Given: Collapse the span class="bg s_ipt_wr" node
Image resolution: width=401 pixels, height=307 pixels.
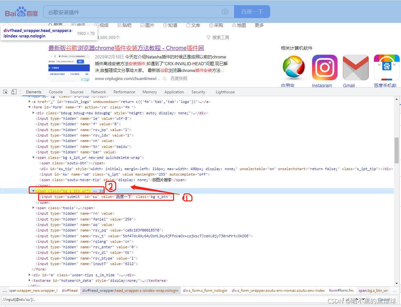Looking at the screenshot, I should click(34, 158).
